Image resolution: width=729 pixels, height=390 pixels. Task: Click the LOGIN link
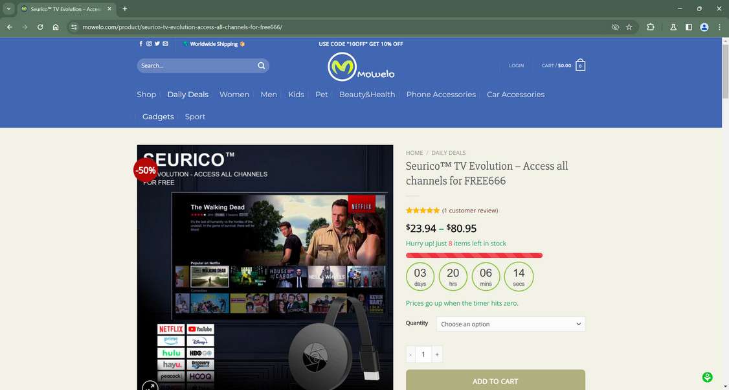click(516, 65)
